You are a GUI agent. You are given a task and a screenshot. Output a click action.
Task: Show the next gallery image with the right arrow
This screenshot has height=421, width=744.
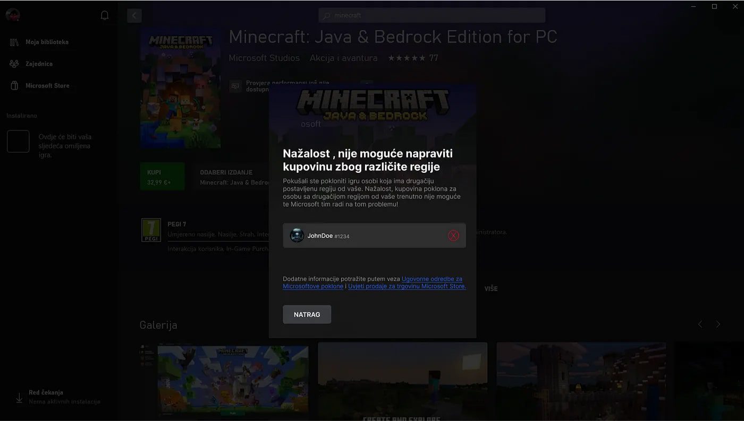pos(718,324)
